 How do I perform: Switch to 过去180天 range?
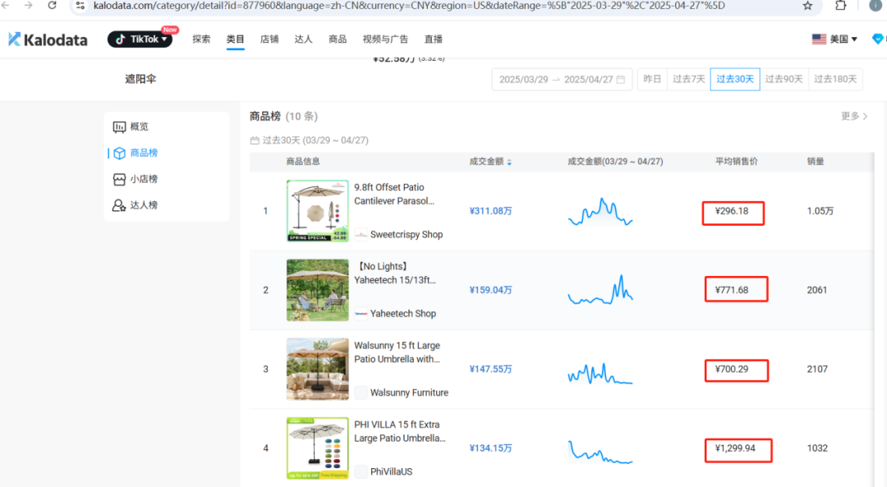click(835, 79)
